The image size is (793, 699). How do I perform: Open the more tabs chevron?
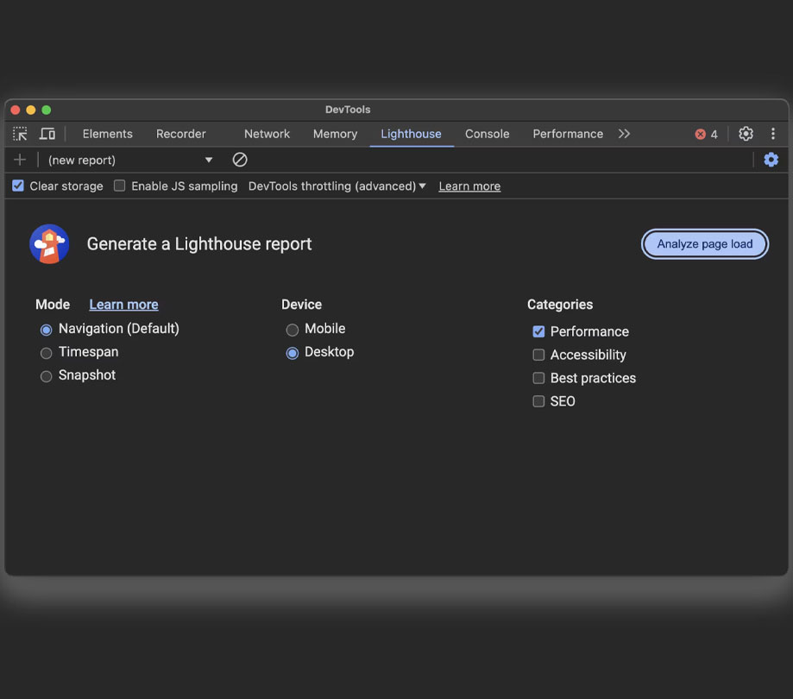[x=624, y=134]
